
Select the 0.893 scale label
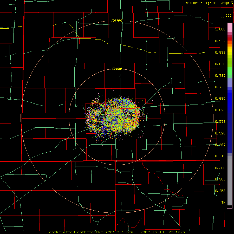pyautogui.click(x=220, y=52)
